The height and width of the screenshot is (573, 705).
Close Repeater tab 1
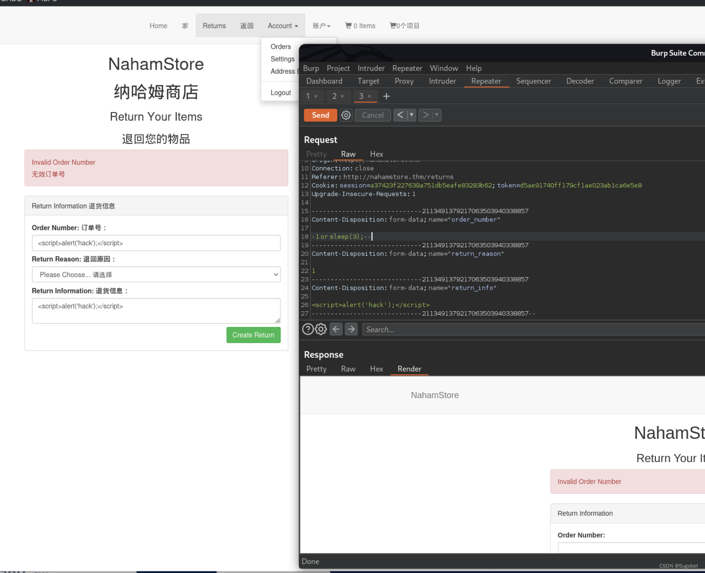pos(316,96)
